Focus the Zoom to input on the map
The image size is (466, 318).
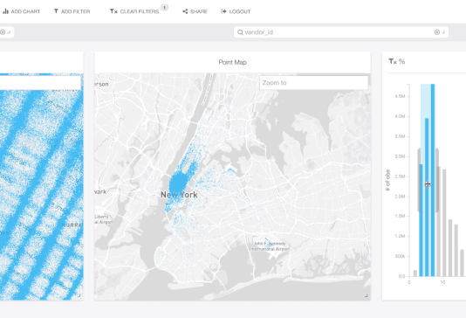coord(314,83)
